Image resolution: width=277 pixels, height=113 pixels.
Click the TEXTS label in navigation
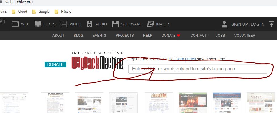click(49, 24)
